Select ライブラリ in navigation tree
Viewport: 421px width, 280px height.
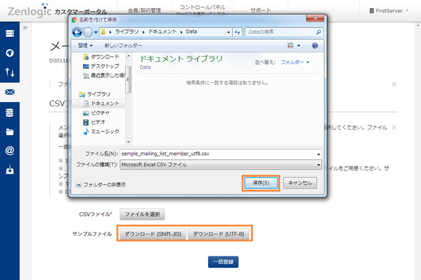coord(95,94)
